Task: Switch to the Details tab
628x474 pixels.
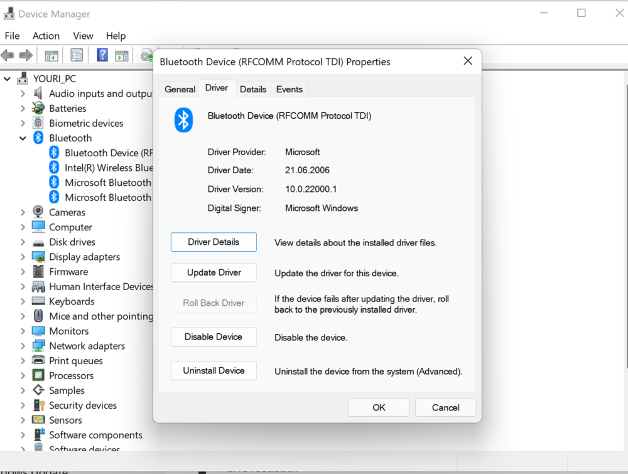Action: [x=253, y=89]
